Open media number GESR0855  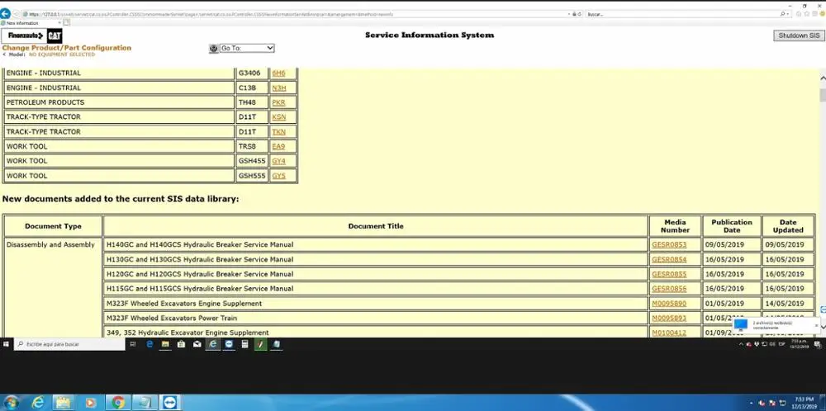click(x=669, y=274)
